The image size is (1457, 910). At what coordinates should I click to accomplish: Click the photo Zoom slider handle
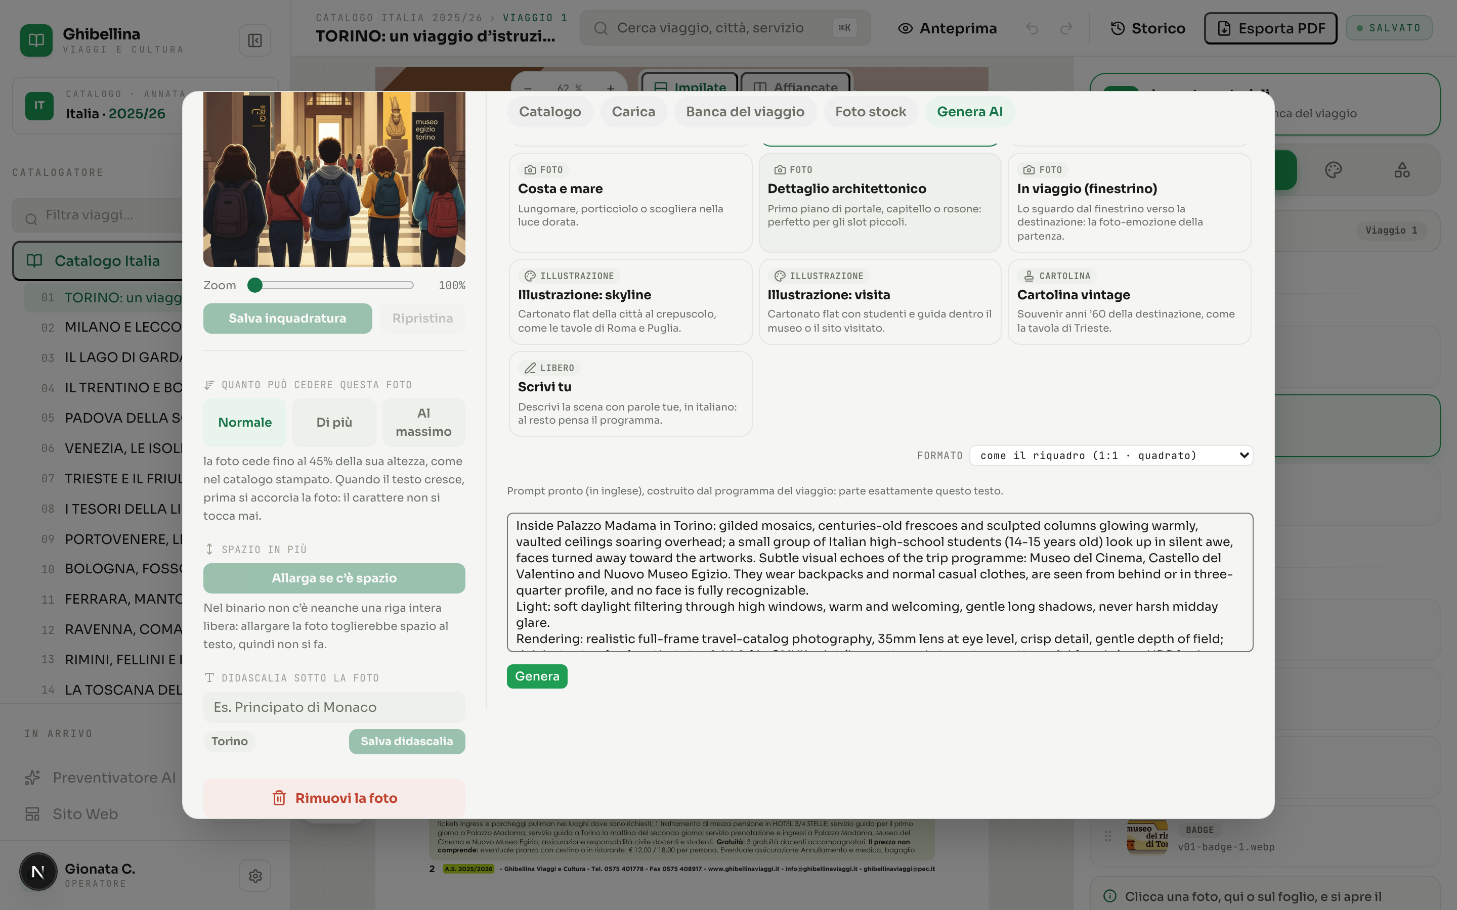point(254,285)
